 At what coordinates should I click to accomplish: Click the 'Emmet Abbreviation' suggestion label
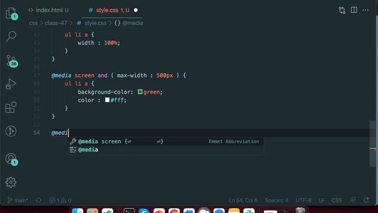point(234,141)
